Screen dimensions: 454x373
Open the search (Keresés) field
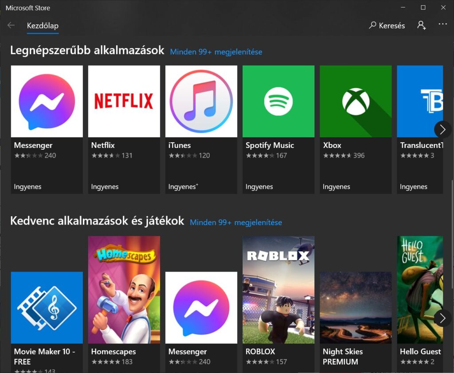pos(387,25)
